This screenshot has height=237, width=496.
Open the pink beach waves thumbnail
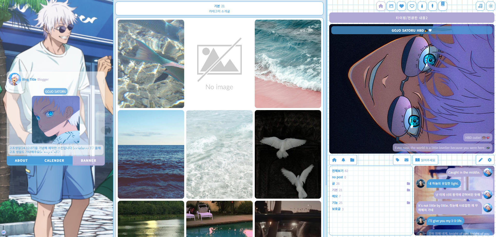(x=288, y=64)
